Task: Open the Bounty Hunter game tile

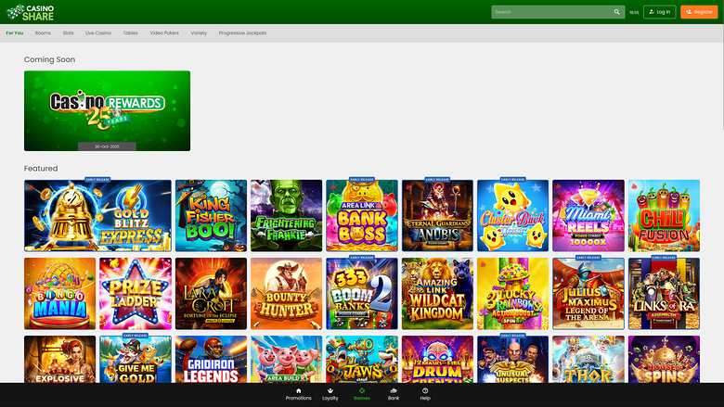Action: [x=286, y=294]
